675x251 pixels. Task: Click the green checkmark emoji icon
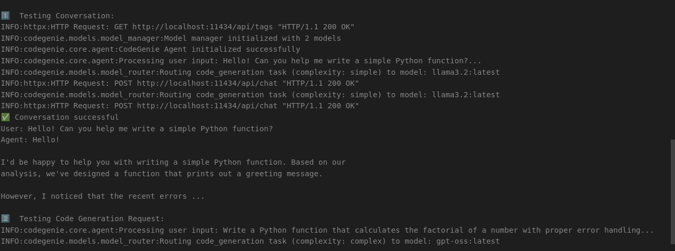pos(5,117)
